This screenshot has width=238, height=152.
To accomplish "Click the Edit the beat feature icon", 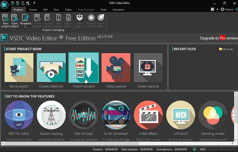I will (x=84, y=115).
